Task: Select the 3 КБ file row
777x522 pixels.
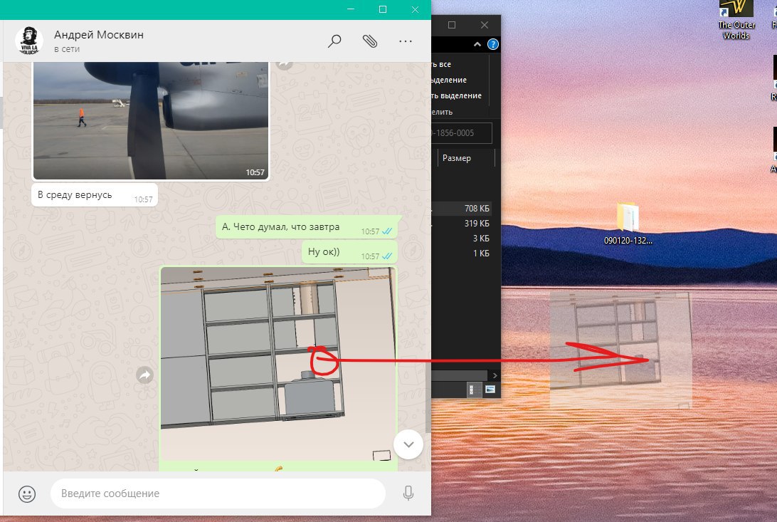Action: 461,238
